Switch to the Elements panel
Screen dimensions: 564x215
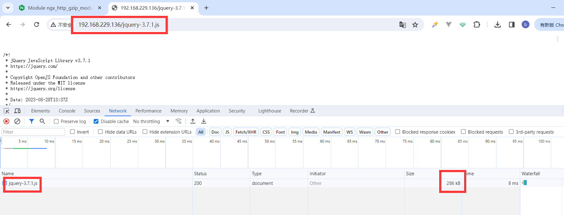click(40, 111)
